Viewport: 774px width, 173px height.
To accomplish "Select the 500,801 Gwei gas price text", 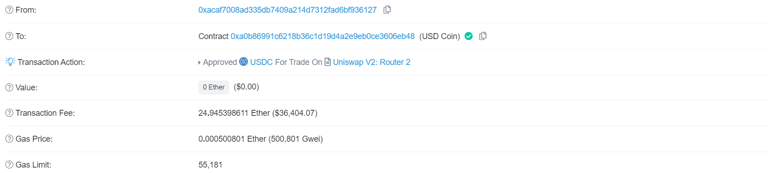I will click(296, 139).
